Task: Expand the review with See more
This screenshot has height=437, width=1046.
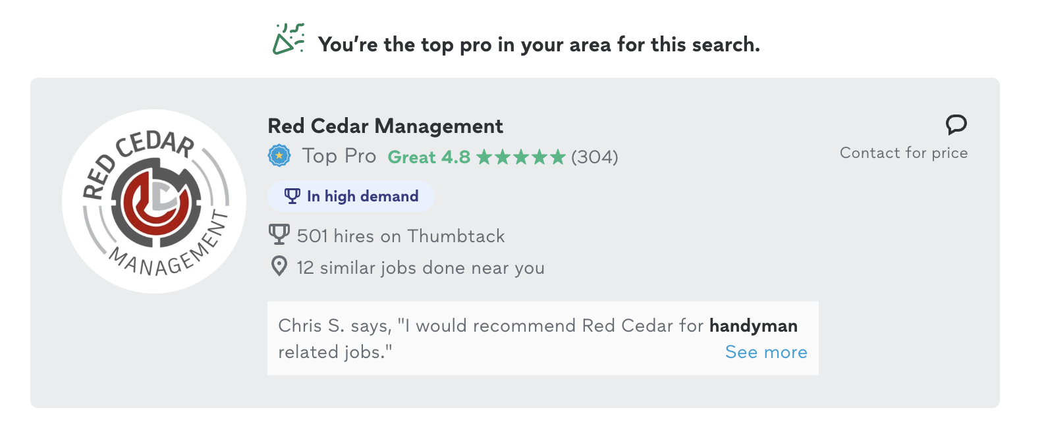Action: coord(766,352)
